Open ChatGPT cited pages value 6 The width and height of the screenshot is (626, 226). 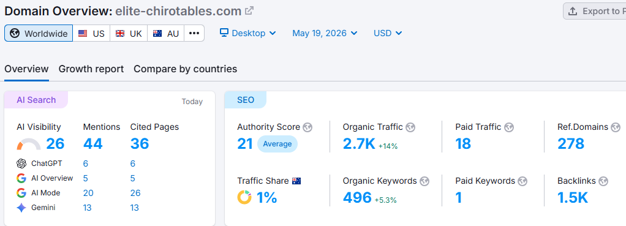pyautogui.click(x=132, y=164)
